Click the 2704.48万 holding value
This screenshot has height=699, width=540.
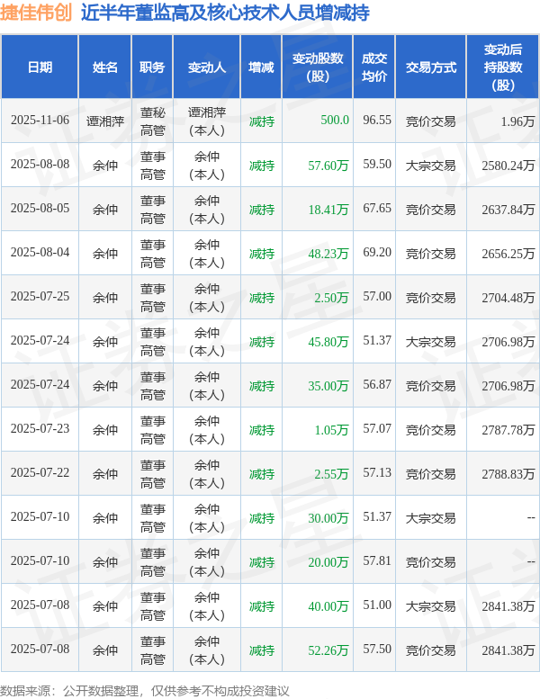[x=508, y=298]
